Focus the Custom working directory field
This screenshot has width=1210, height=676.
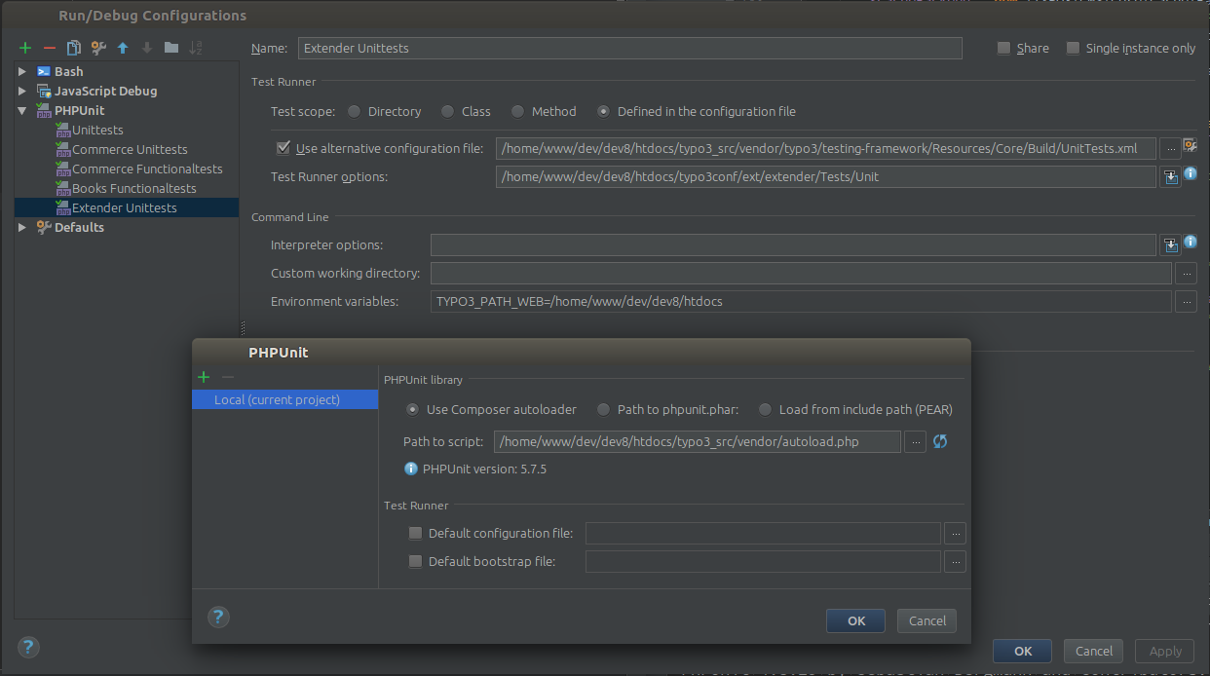pos(801,273)
